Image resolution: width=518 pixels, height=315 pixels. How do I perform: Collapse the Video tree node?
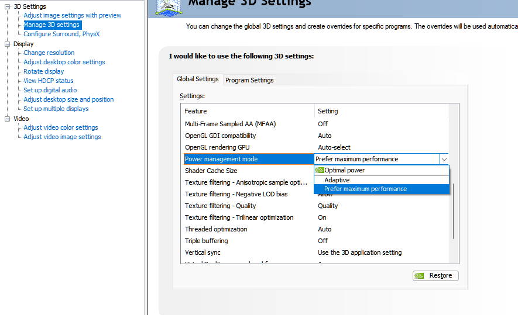pos(8,119)
